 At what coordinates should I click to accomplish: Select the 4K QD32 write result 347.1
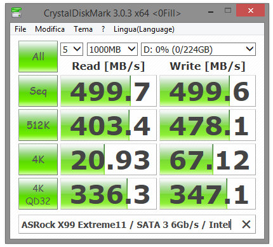tap(208, 194)
